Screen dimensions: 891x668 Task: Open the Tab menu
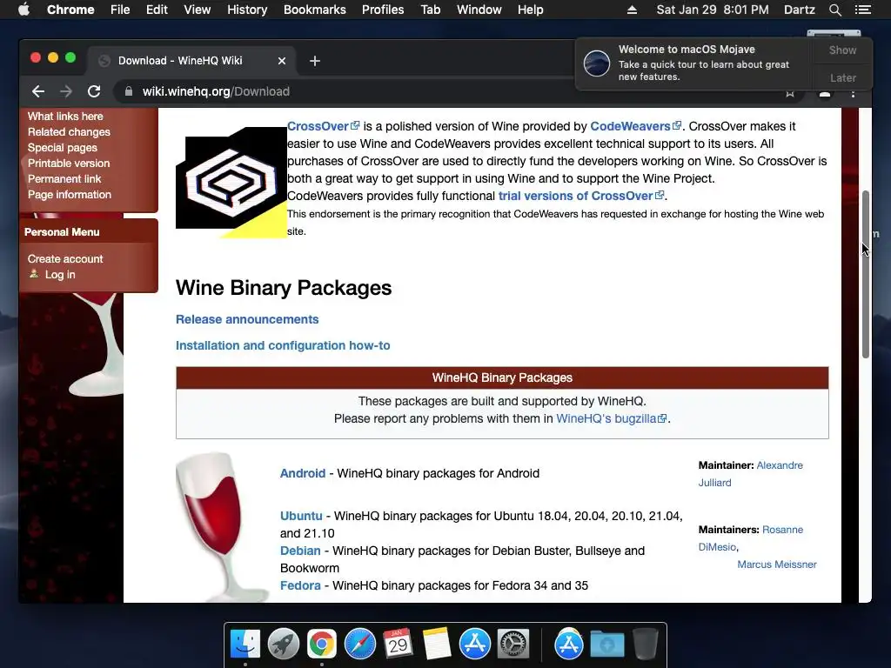pyautogui.click(x=430, y=10)
